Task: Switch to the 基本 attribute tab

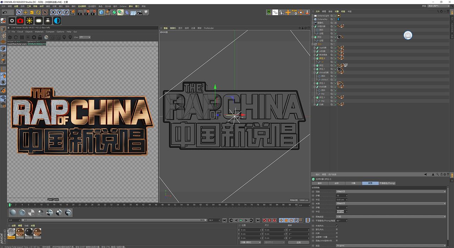Action: click(320, 183)
